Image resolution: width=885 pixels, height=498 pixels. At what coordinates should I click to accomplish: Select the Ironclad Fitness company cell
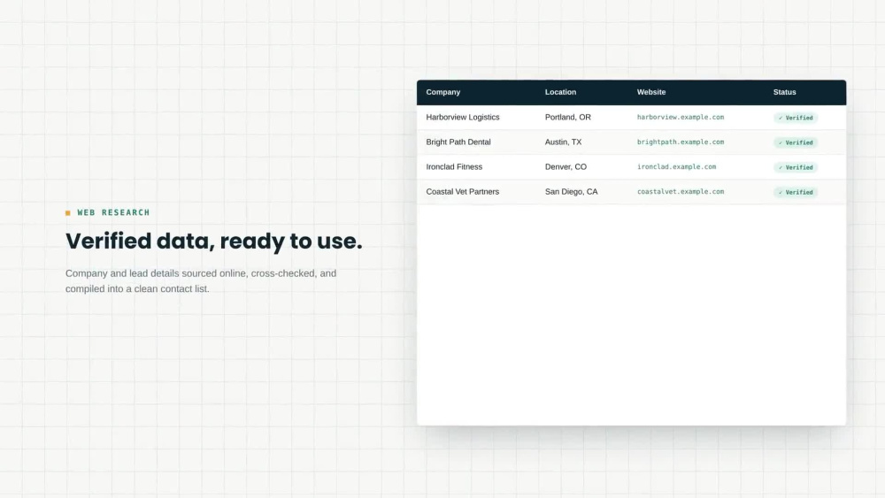tap(454, 167)
